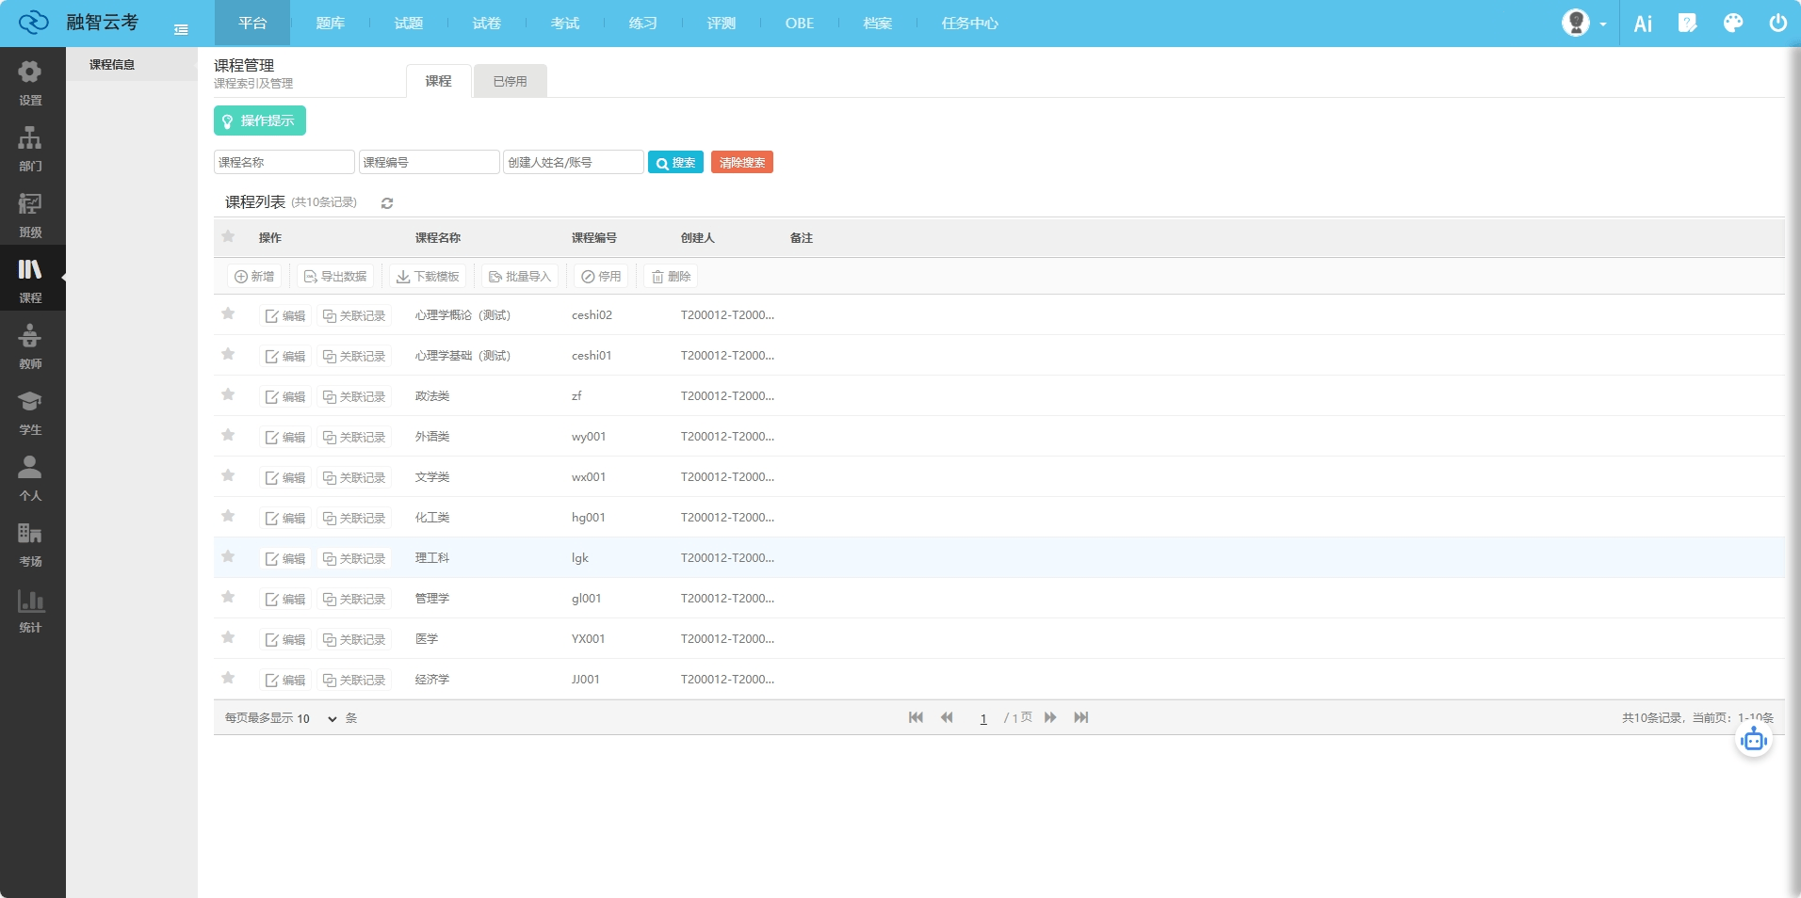Open the rows-per-page dropdown
Image resolution: width=1801 pixels, height=898 pixels.
click(316, 718)
